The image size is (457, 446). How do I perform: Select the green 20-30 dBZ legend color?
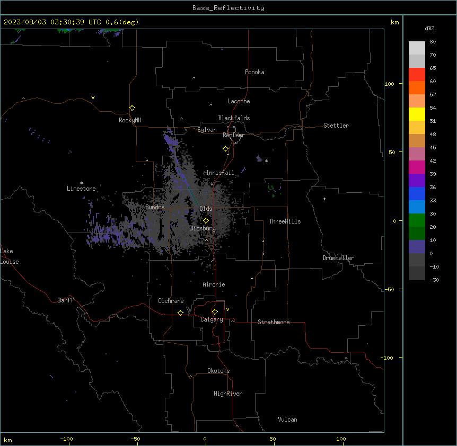[417, 220]
